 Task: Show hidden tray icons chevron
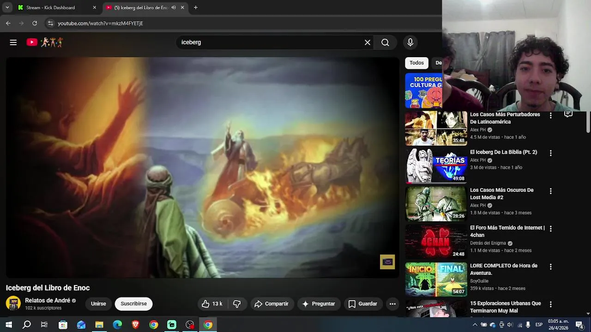point(475,325)
